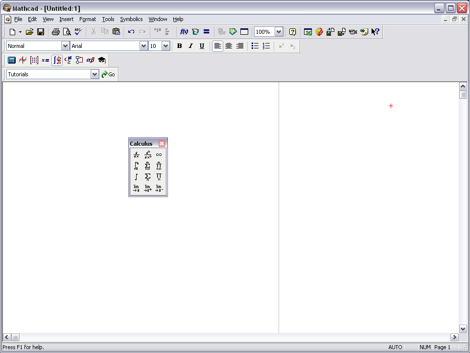Click the Check Spelling icon
Viewport: 470px width, 353px height.
click(x=78, y=32)
